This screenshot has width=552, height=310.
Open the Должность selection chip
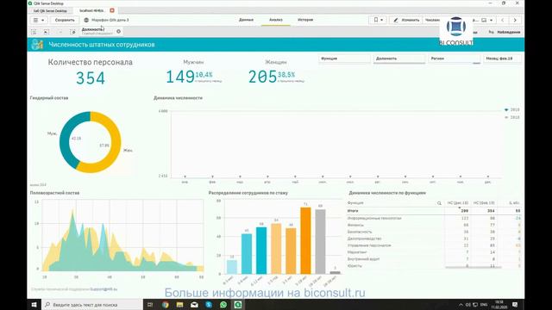[97, 31]
